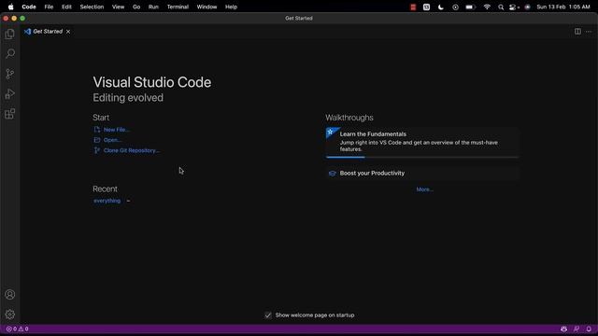598x336 pixels.
Task: Open the Search view in activity bar
Action: pyautogui.click(x=10, y=53)
